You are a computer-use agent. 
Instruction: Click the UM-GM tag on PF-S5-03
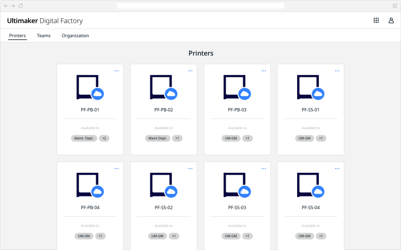pos(231,236)
